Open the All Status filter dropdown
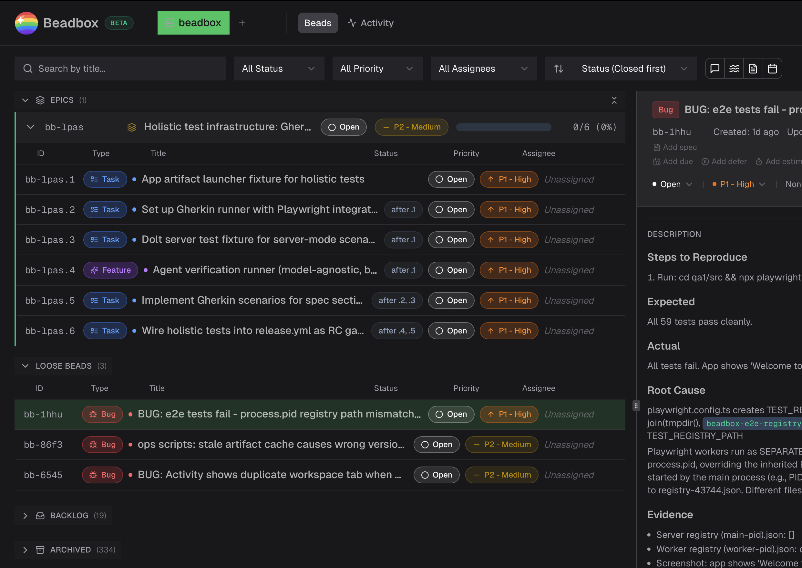Viewport: 802px width, 568px height. point(279,68)
